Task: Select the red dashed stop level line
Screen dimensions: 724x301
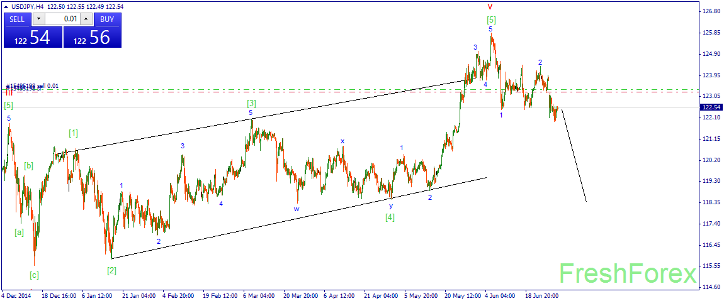Action: (351, 92)
